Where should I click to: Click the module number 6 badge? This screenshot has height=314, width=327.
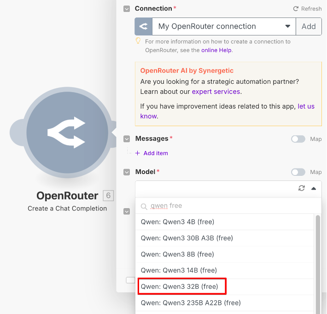pos(108,196)
